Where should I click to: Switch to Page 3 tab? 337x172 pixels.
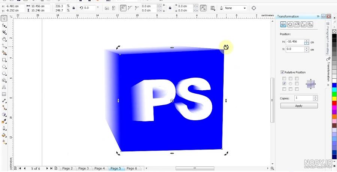click(84, 168)
